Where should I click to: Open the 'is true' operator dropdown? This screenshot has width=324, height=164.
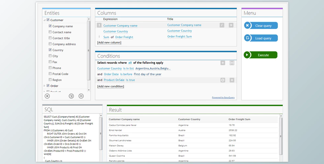click(x=130, y=80)
